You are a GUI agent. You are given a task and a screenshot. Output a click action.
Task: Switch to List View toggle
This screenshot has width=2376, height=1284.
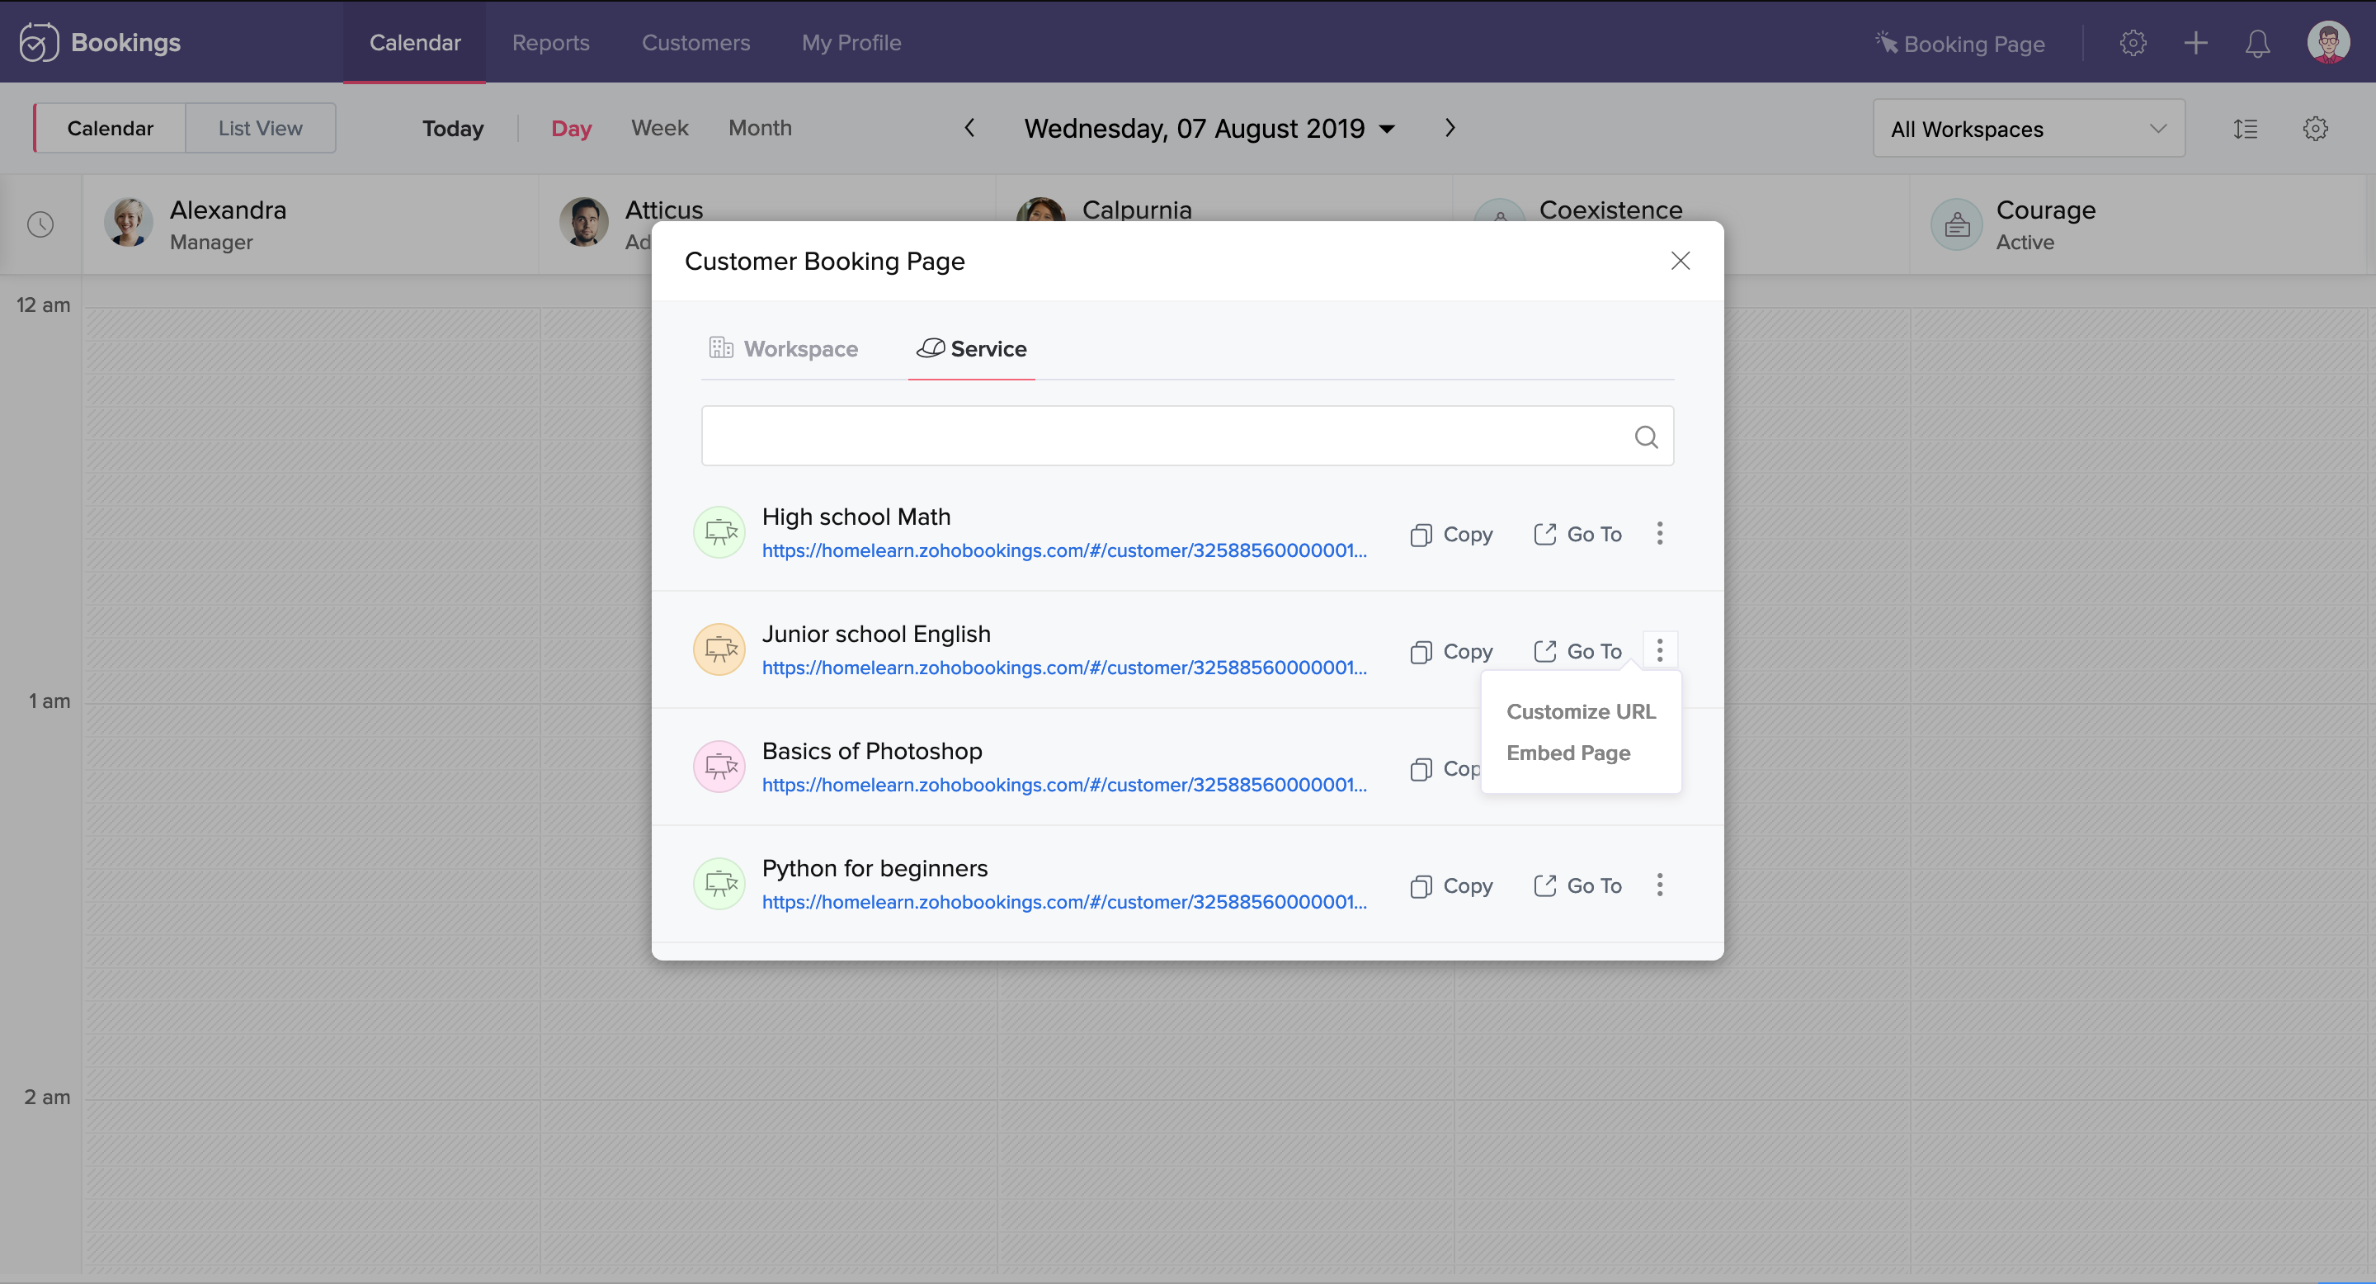[260, 128]
